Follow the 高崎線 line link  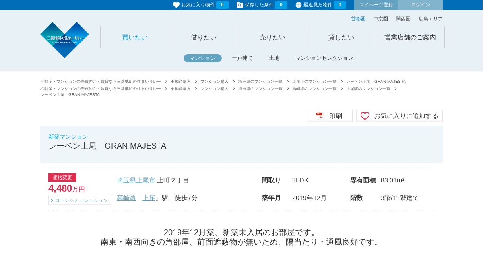point(126,198)
